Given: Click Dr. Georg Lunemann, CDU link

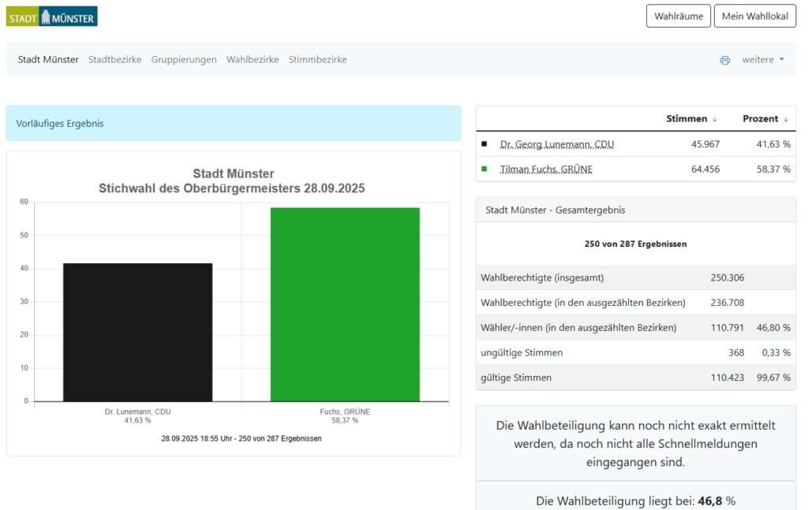Looking at the screenshot, I should (x=556, y=144).
